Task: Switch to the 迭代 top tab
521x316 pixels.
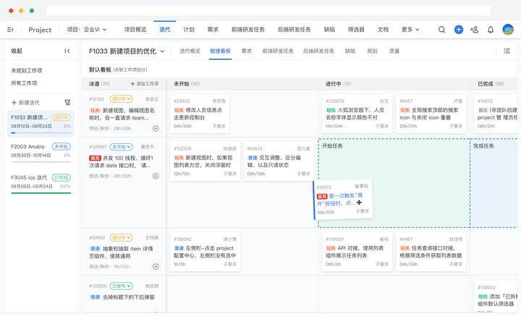Action: pos(165,30)
